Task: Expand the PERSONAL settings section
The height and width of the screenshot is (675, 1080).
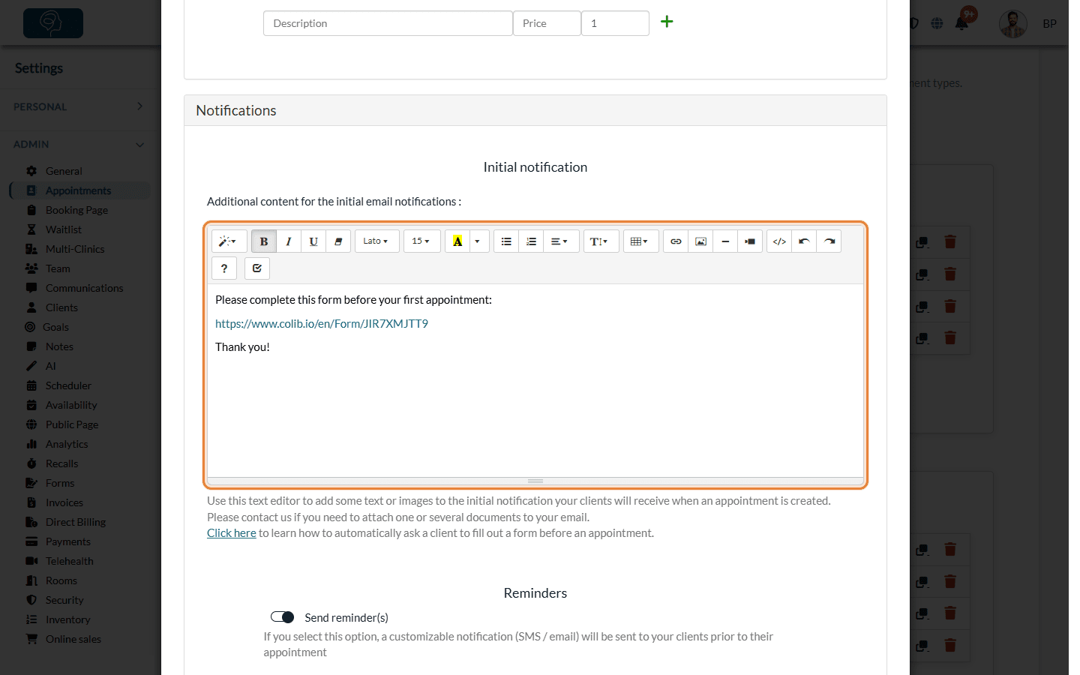Action: click(x=78, y=106)
